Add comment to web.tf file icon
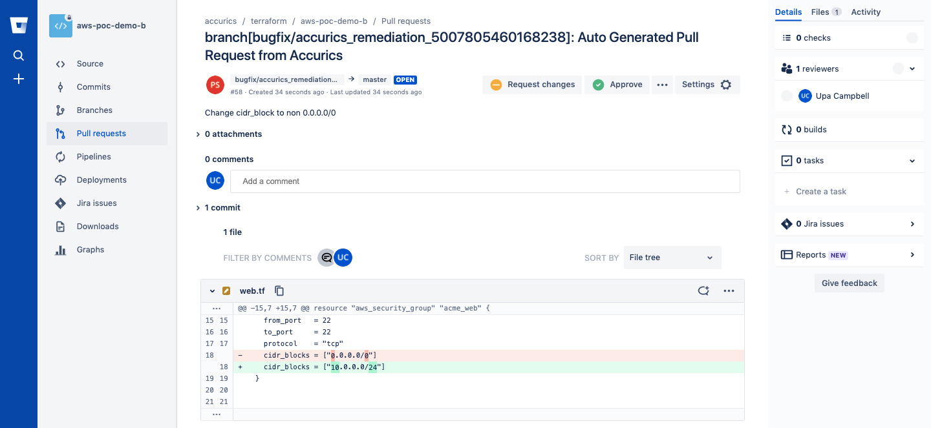Screen dimensions: 931x428 (703, 291)
